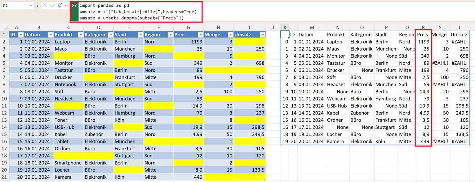Open the Preis filter dropdown in table header

200,35
